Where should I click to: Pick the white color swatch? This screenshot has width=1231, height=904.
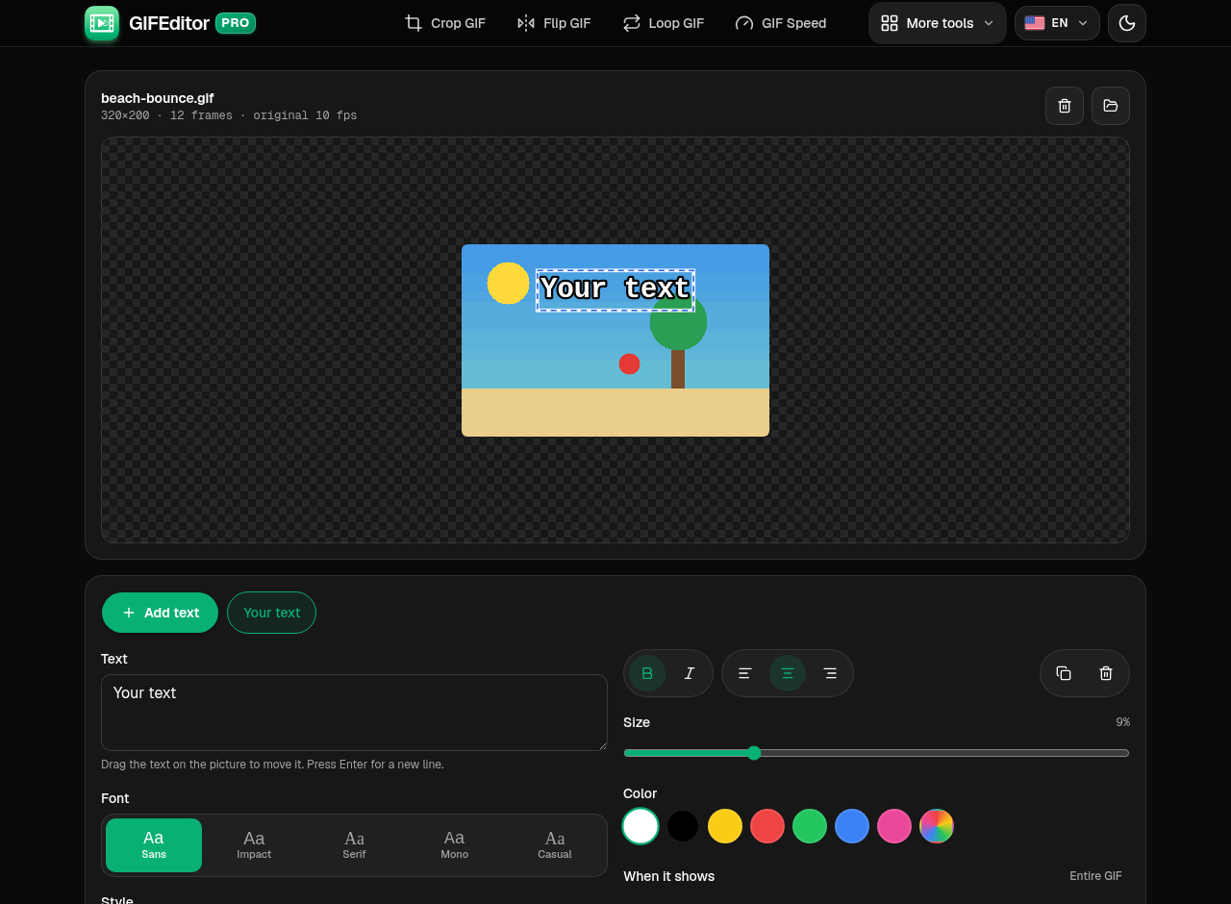pyautogui.click(x=641, y=826)
